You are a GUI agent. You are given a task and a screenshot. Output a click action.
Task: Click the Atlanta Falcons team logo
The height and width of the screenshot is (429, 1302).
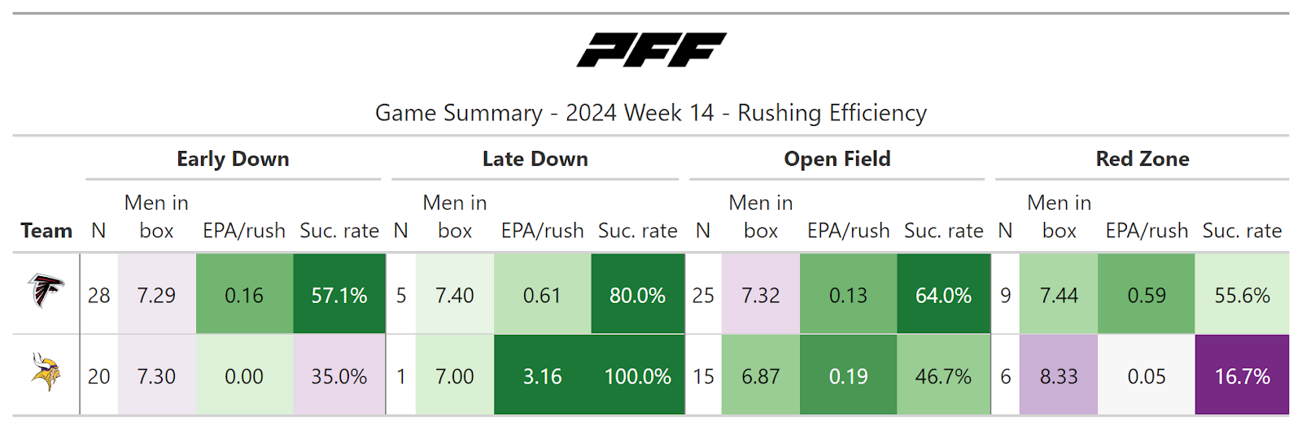coord(46,291)
